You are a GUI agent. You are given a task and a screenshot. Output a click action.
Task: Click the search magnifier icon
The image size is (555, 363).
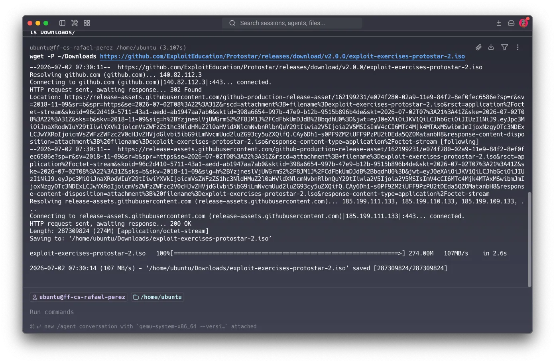pos(232,23)
